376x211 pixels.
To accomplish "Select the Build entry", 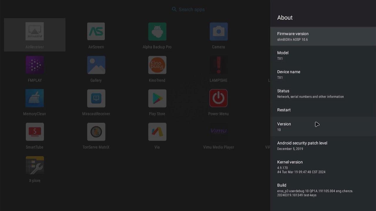I will click(323, 190).
